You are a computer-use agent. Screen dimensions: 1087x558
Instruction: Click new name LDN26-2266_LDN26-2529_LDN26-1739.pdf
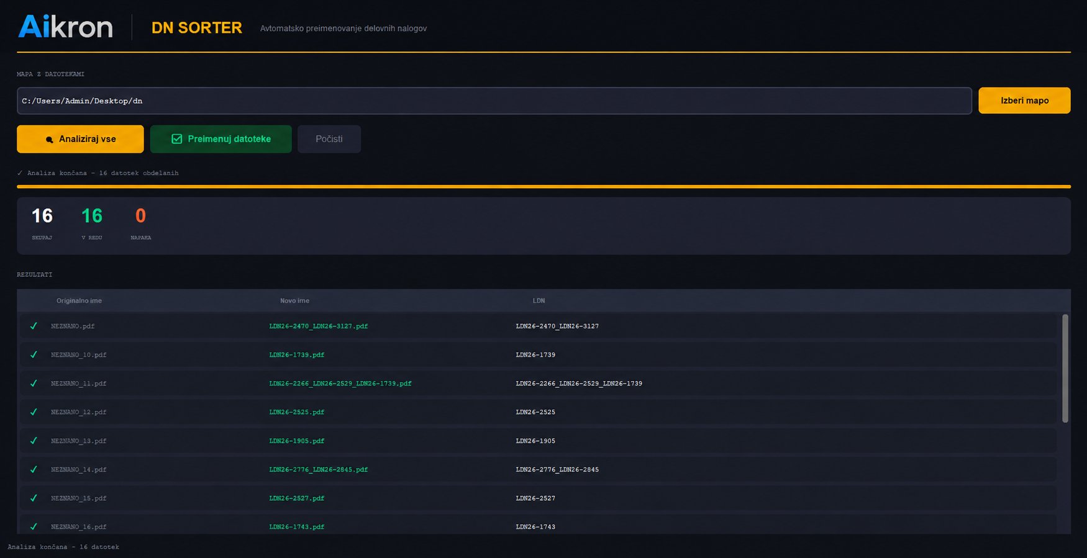click(x=340, y=383)
